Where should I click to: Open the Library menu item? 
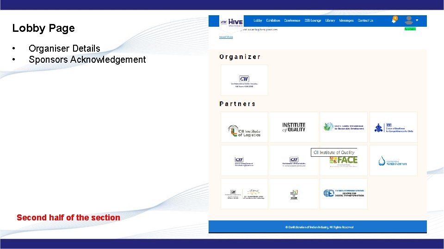330,21
